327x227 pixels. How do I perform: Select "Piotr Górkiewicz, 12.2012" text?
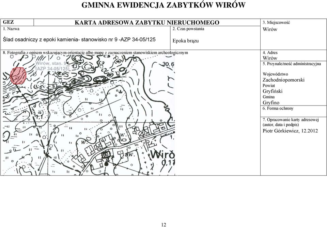click(x=290, y=131)
